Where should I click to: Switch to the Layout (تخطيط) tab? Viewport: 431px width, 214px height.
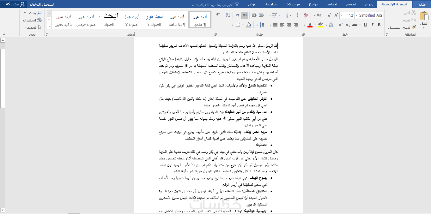(332, 4)
